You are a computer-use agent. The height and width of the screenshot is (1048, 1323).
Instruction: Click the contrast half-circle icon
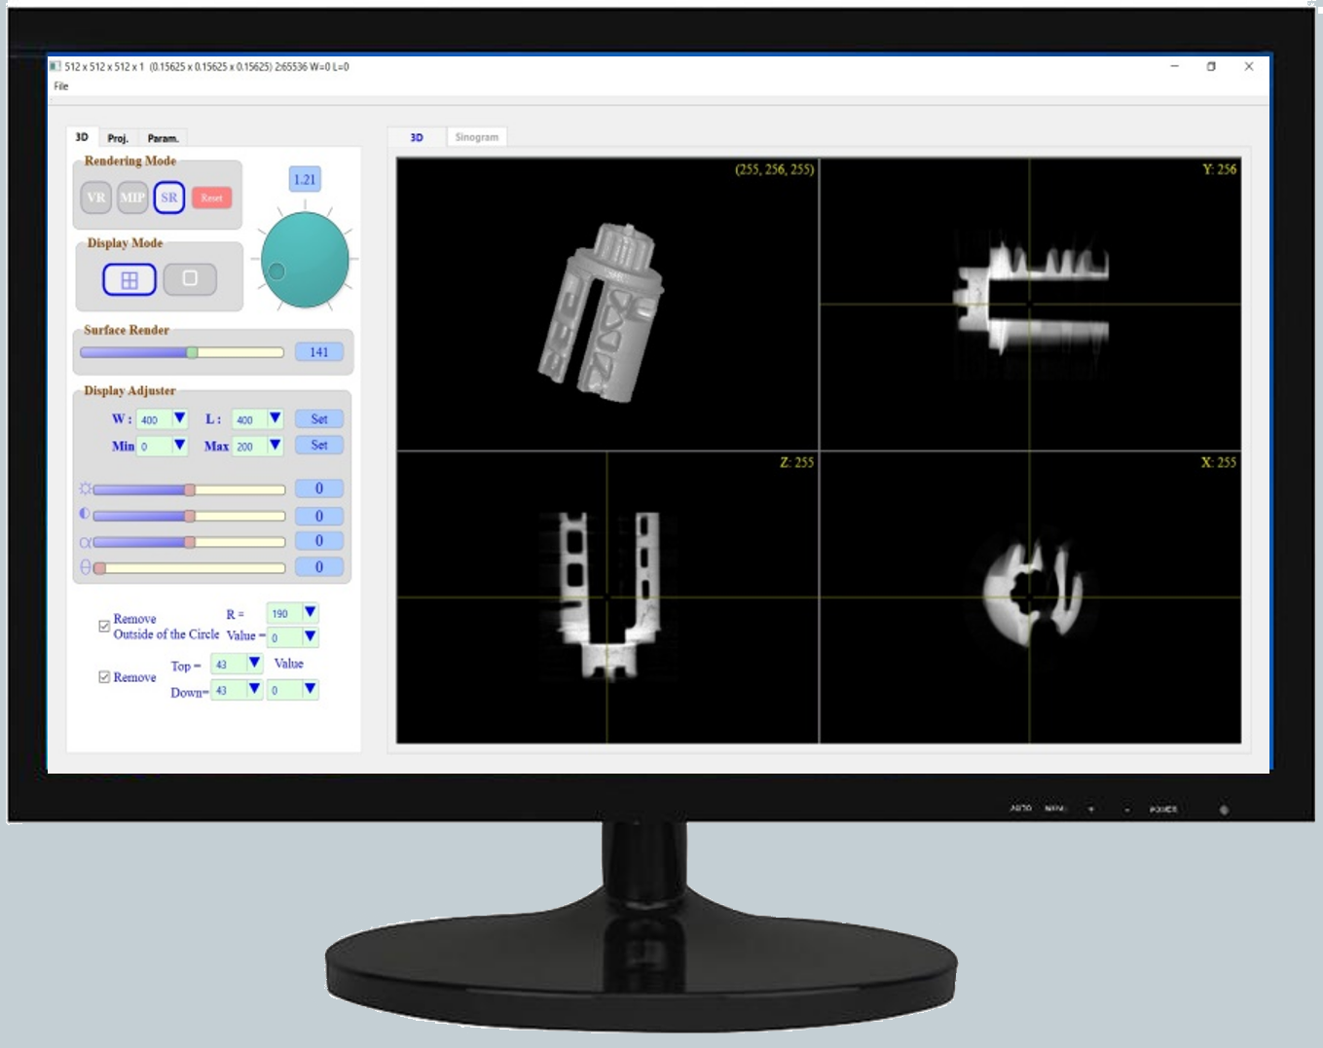click(x=85, y=514)
